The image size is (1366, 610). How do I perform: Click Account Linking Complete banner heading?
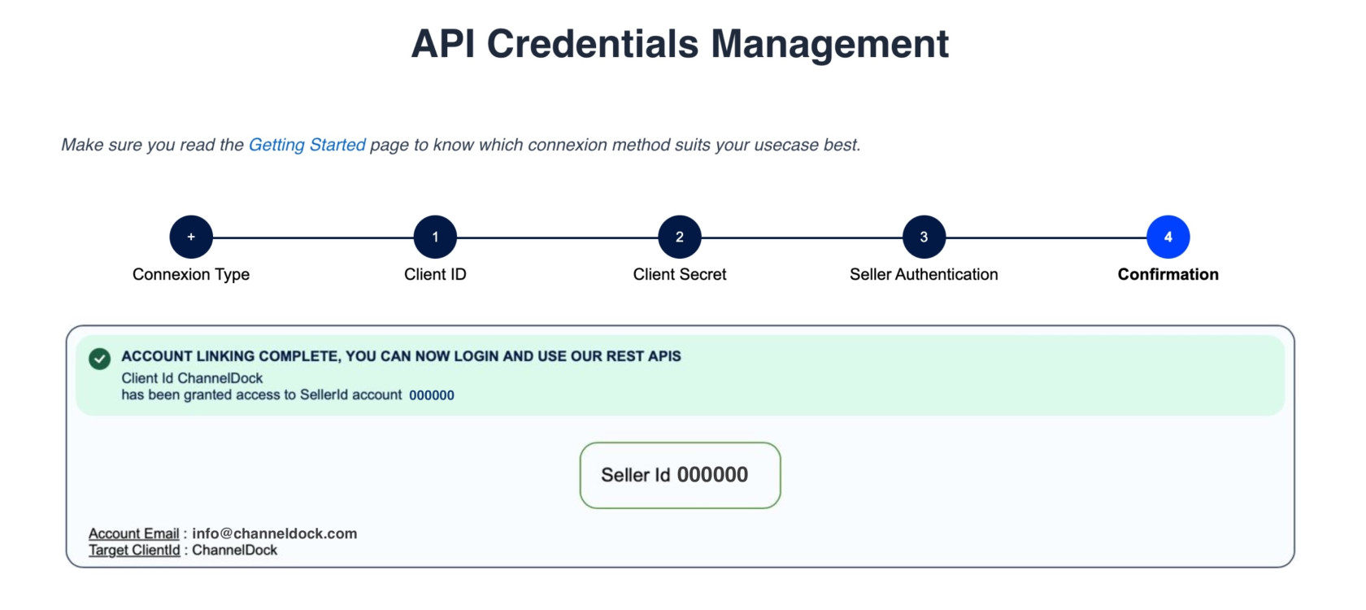click(x=401, y=356)
